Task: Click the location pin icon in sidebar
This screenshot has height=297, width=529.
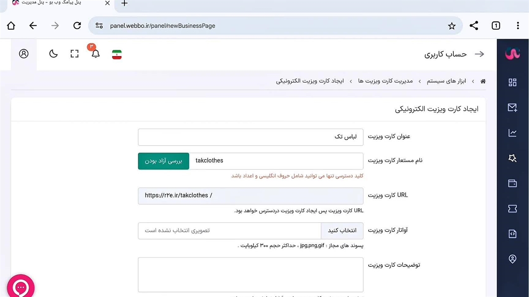Action: (512, 259)
